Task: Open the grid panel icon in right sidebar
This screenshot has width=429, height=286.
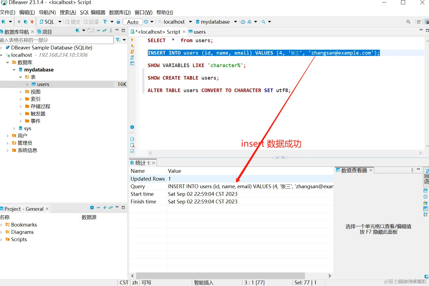Action: point(425,191)
